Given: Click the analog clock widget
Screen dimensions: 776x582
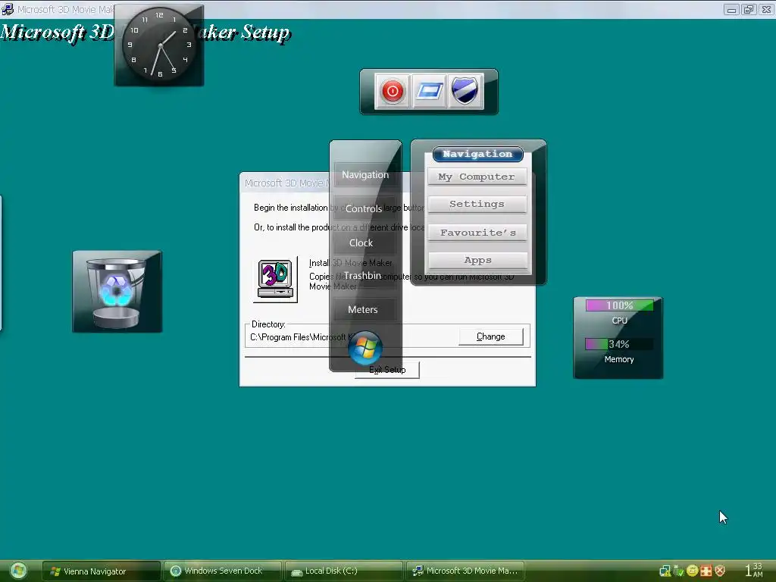Looking at the screenshot, I should 159,45.
